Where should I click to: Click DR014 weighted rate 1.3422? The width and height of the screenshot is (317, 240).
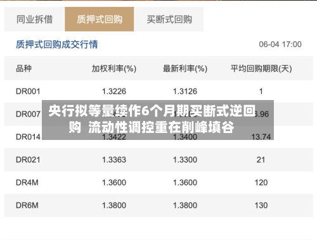click(114, 137)
